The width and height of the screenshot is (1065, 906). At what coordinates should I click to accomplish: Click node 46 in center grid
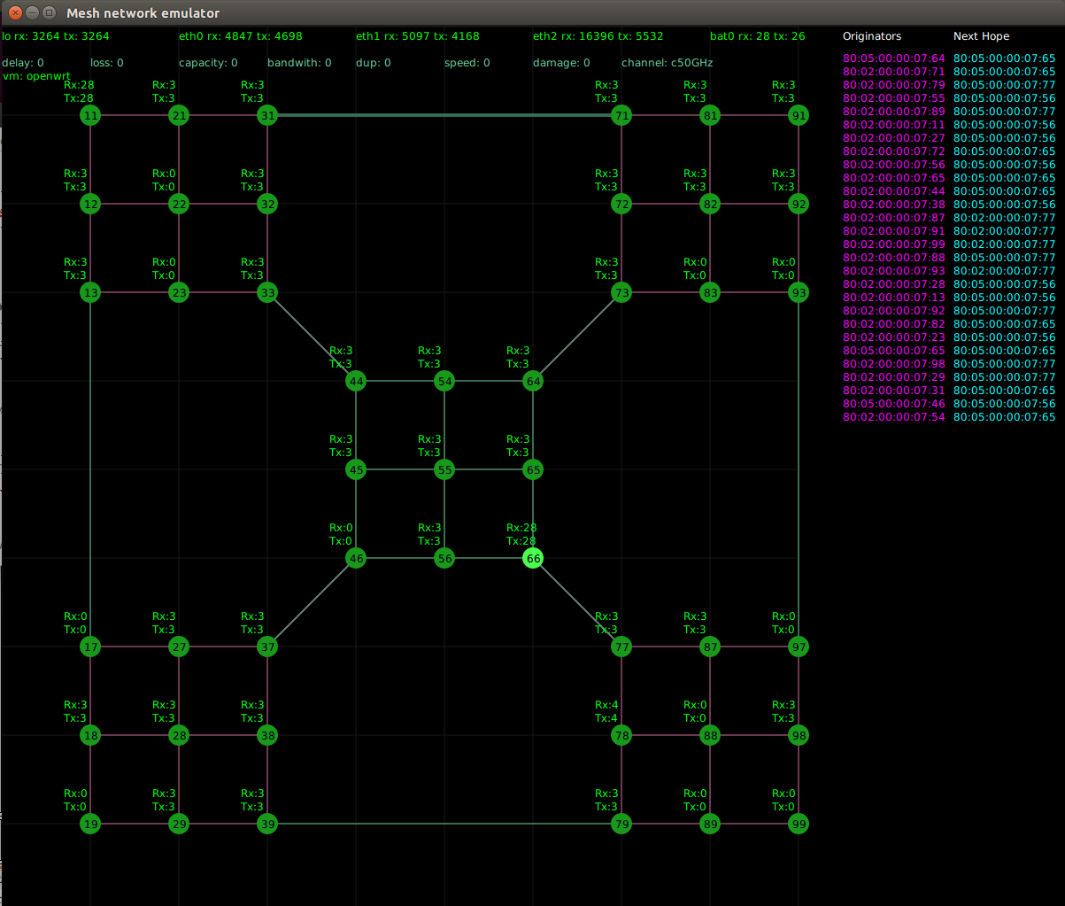[356, 558]
